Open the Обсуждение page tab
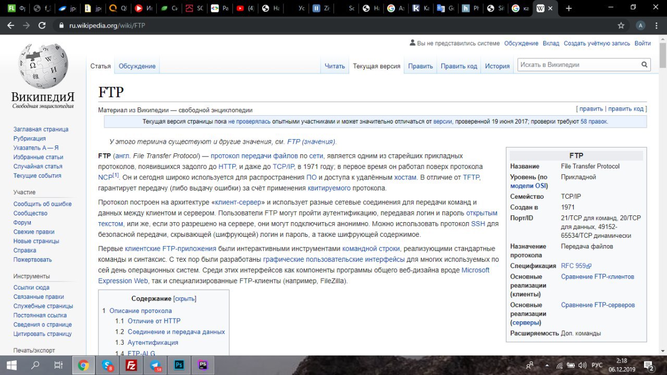Viewport: 667px width, 375px height. [137, 66]
